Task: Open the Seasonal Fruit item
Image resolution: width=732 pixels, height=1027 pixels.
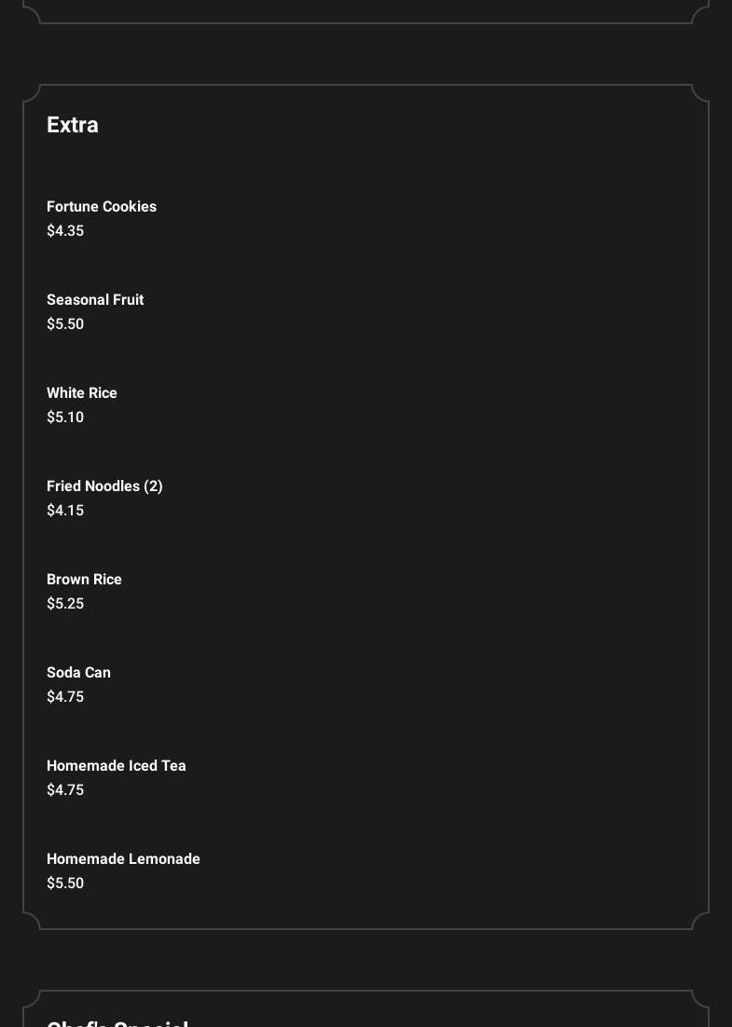Action: pos(95,300)
